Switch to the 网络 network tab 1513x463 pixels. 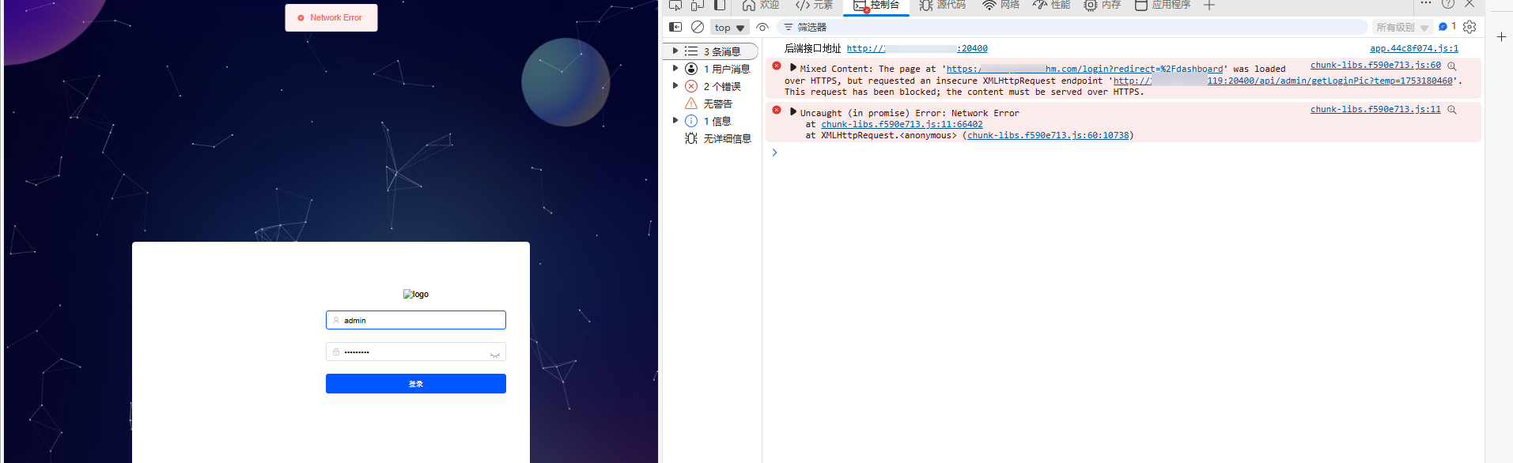(x=1000, y=5)
